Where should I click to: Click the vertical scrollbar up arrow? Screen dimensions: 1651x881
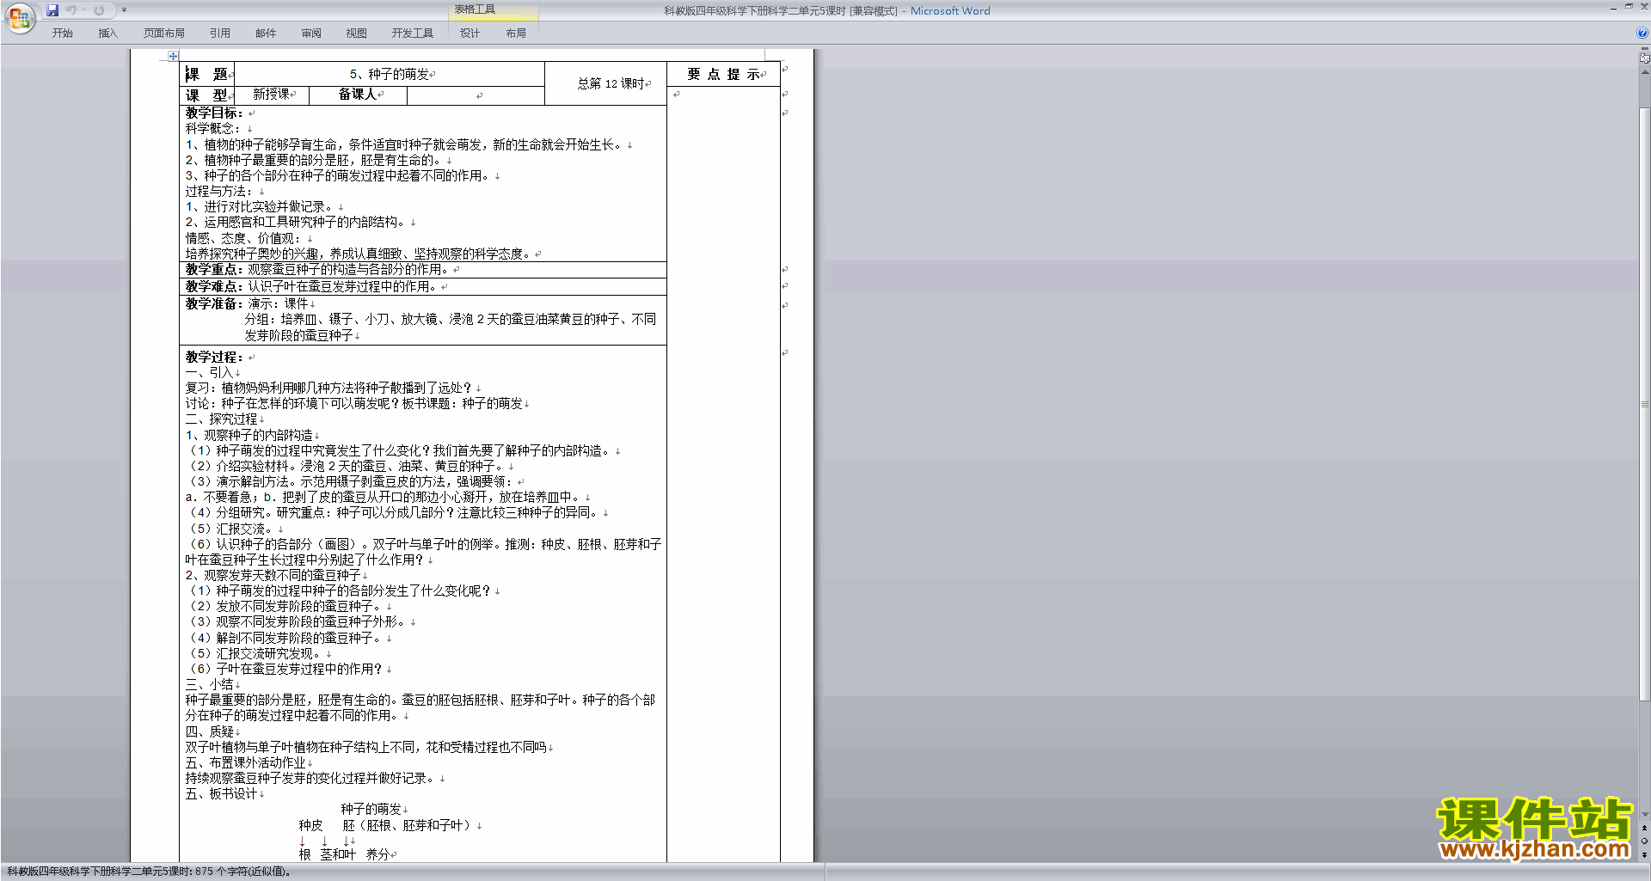[1644, 71]
